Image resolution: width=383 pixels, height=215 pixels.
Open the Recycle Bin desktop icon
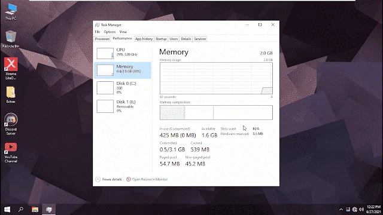tap(11, 39)
